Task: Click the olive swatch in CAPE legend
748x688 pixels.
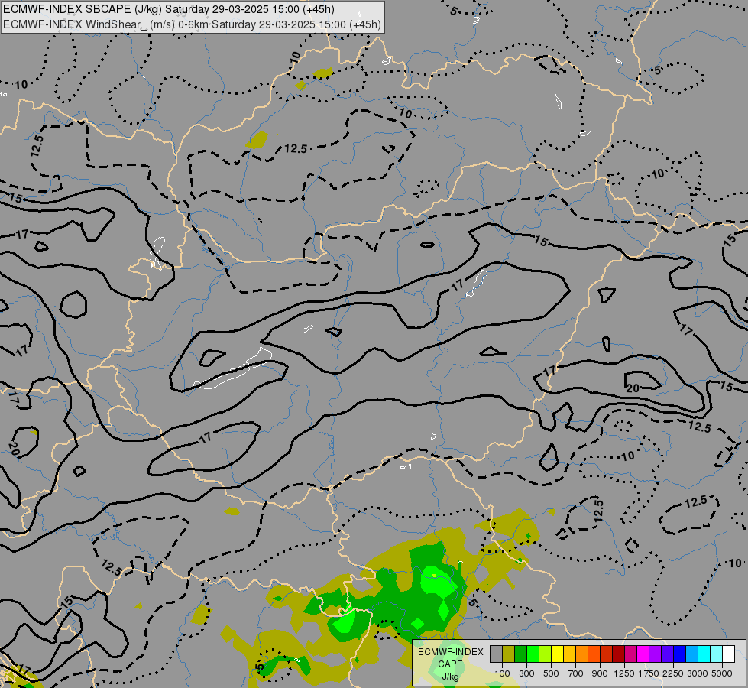Action: point(509,654)
